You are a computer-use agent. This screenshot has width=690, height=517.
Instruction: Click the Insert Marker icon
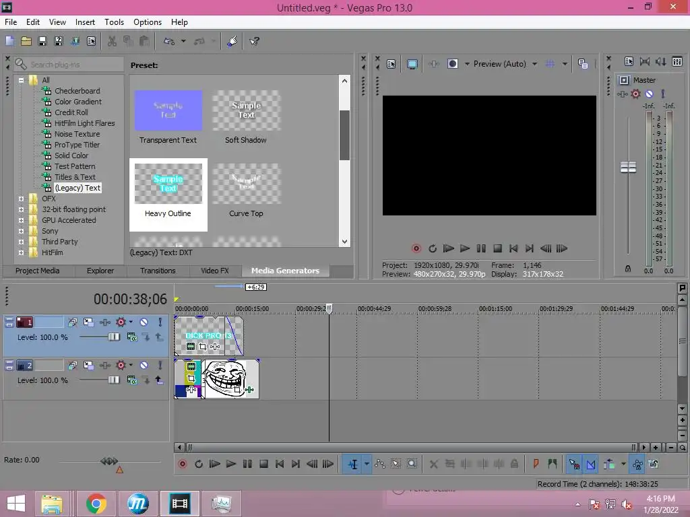click(x=536, y=464)
